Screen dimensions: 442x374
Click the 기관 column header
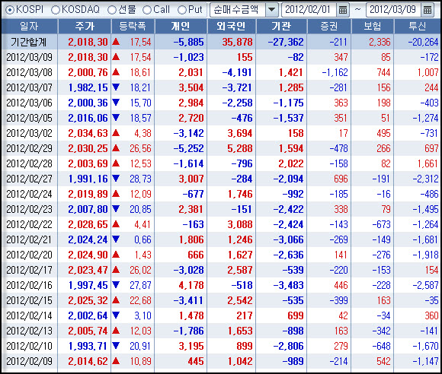tap(281, 26)
